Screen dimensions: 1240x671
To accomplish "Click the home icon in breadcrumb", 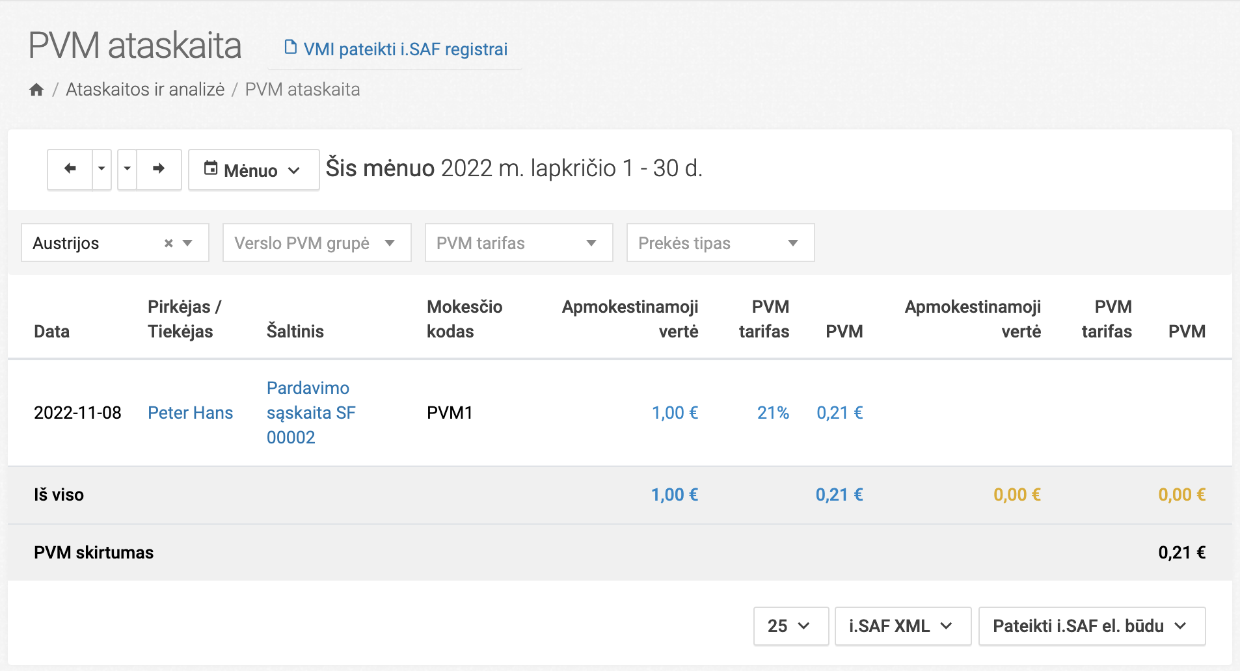I will click(x=36, y=90).
